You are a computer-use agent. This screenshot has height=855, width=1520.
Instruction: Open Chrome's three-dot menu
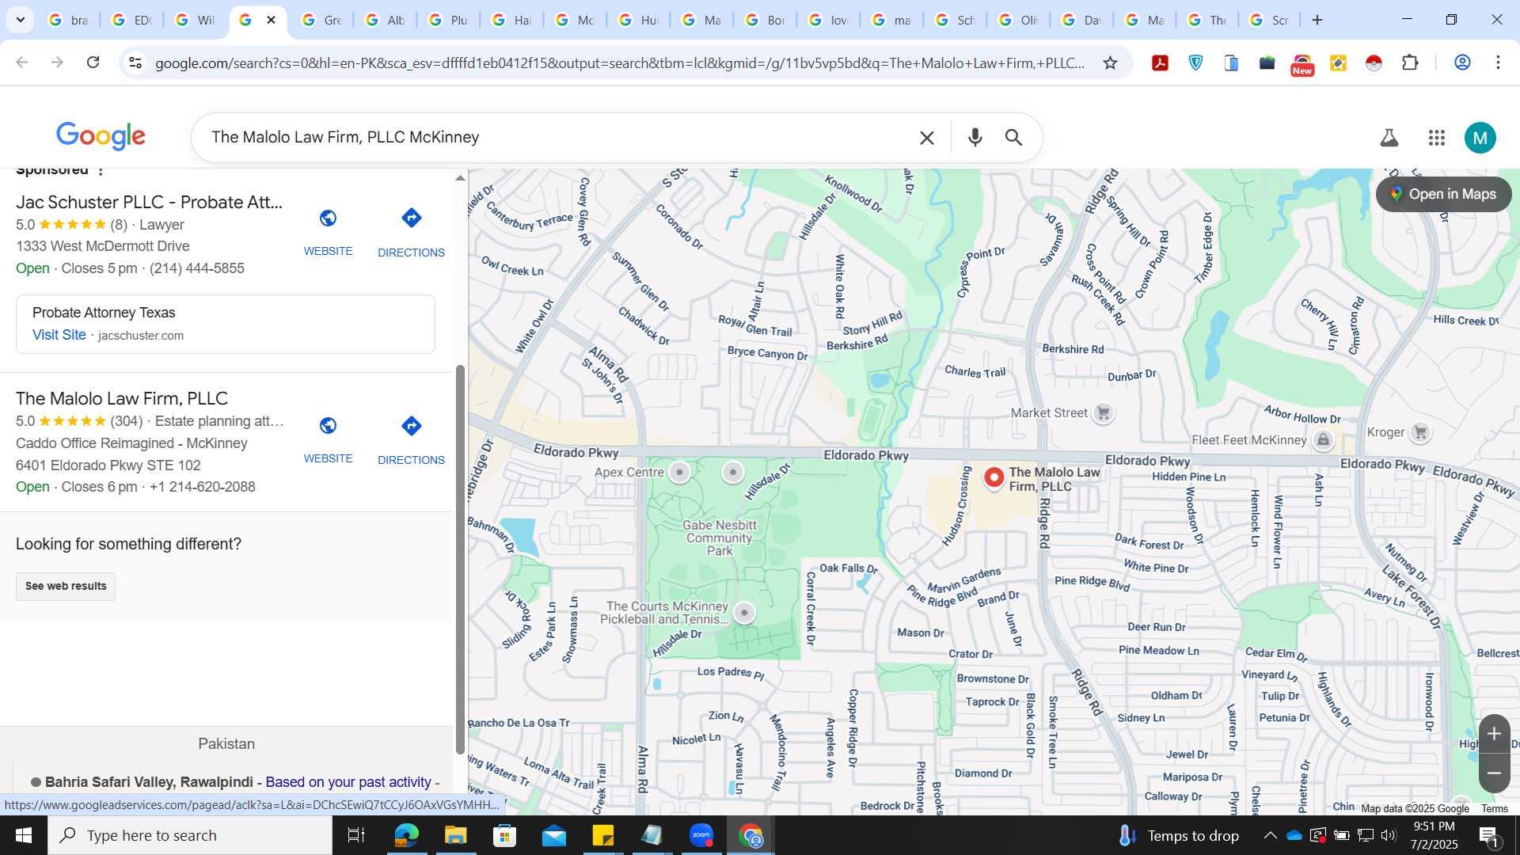point(1498,63)
